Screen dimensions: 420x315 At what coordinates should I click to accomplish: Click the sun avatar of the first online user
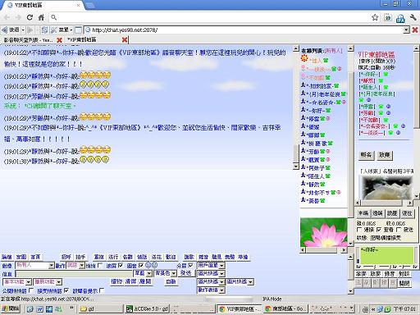304,58
